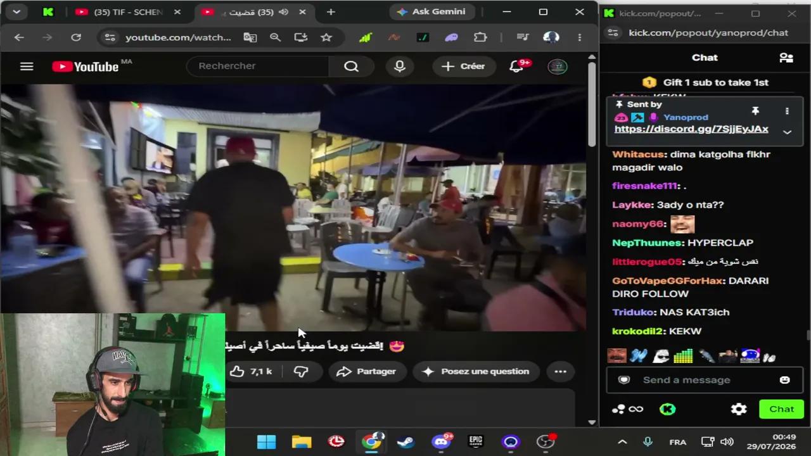This screenshot has height=456, width=811.
Task: Send message with the green Chat button
Action: 781,409
